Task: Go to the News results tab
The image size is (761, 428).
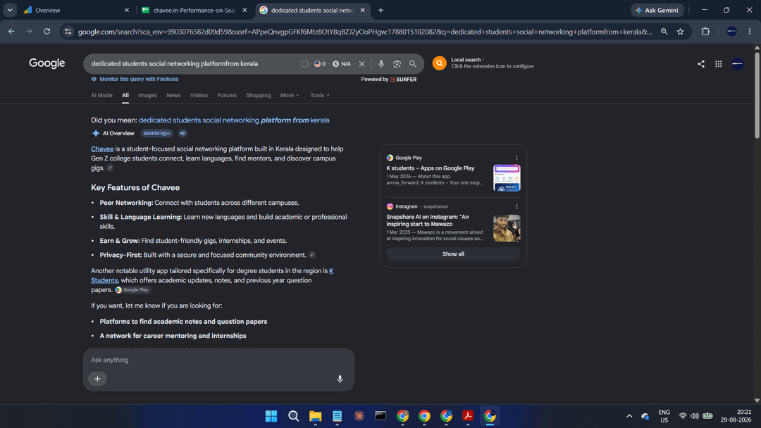Action: pyautogui.click(x=173, y=96)
